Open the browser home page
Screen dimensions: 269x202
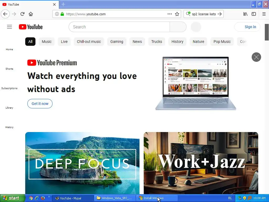tap(31, 14)
